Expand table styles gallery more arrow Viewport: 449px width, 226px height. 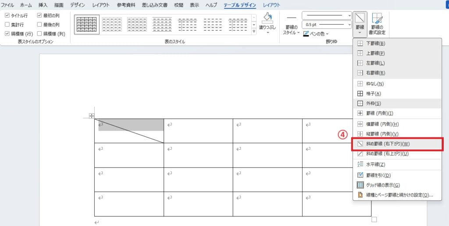(x=254, y=32)
